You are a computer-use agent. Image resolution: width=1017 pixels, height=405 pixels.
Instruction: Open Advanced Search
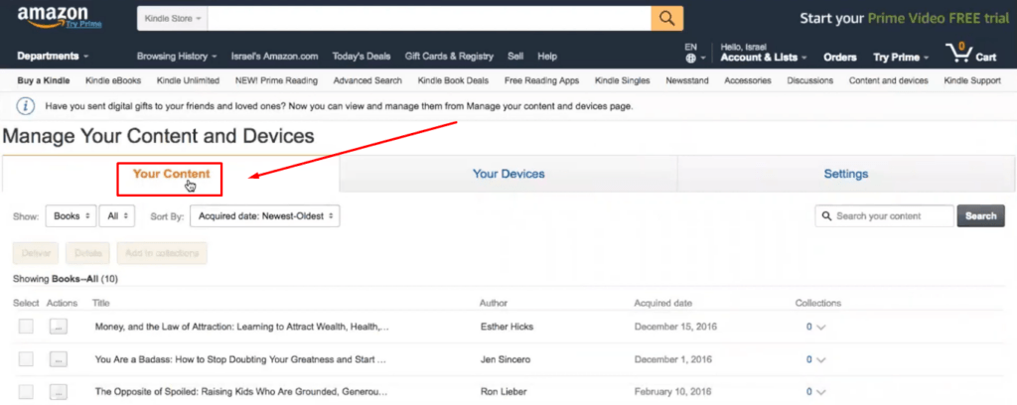point(367,81)
